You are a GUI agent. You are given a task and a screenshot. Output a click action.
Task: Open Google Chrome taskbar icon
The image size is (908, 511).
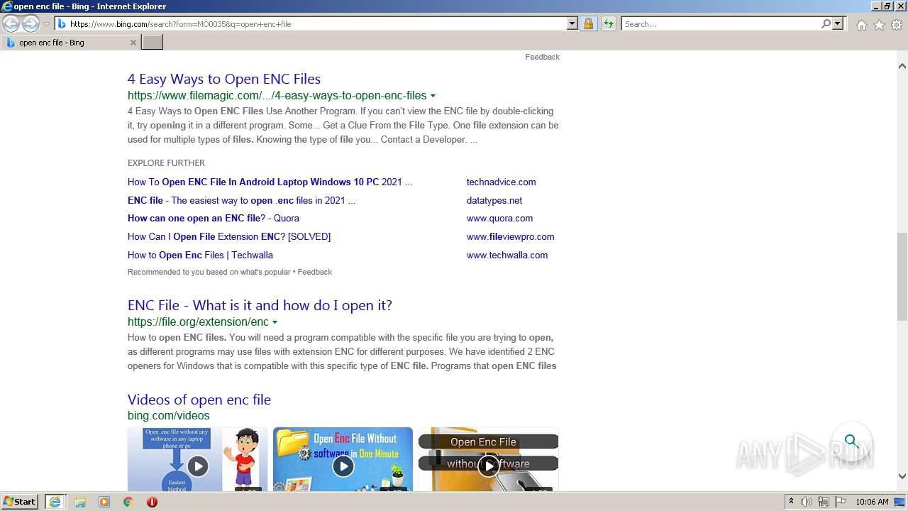tap(128, 502)
